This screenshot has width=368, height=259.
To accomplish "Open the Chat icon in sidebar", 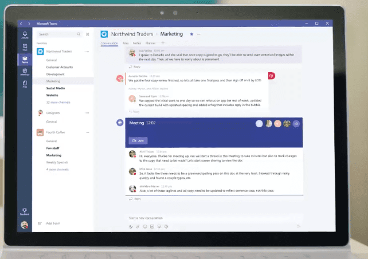I will 25,47.
